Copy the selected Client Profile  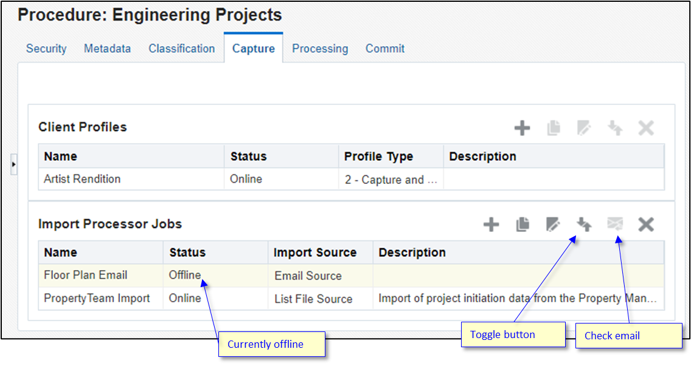pos(554,127)
